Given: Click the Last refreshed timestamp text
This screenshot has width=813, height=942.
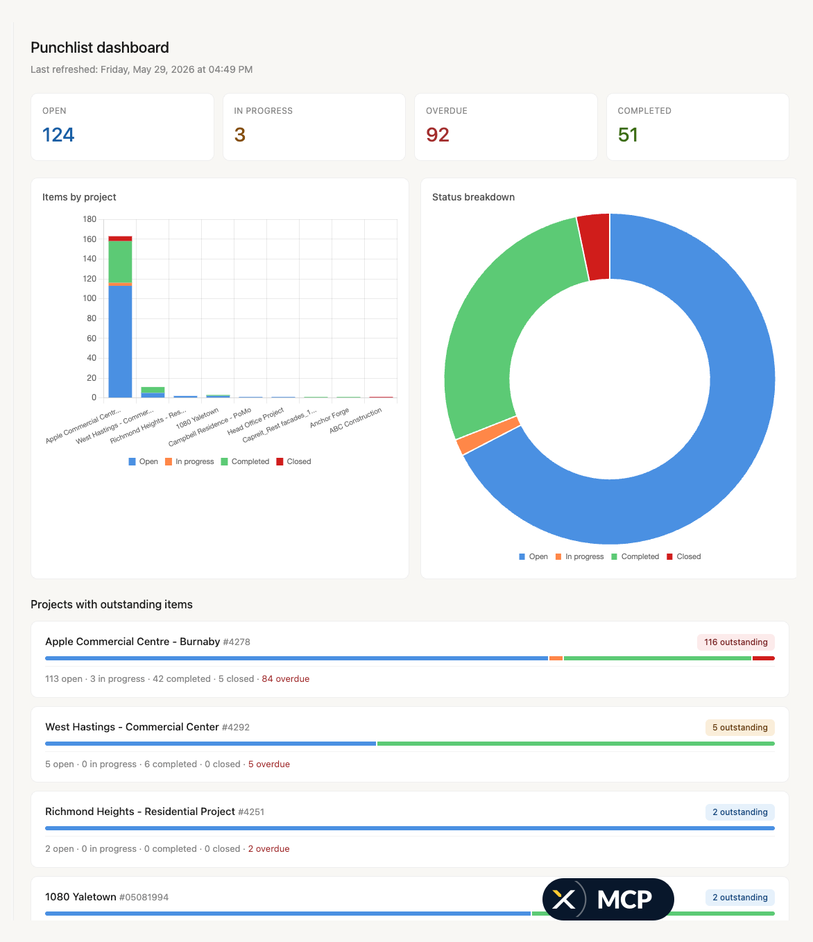Looking at the screenshot, I should tap(142, 69).
